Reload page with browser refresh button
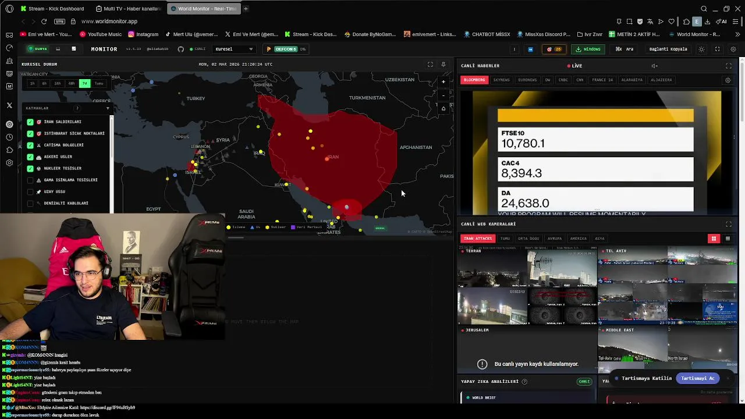 (x=44, y=22)
